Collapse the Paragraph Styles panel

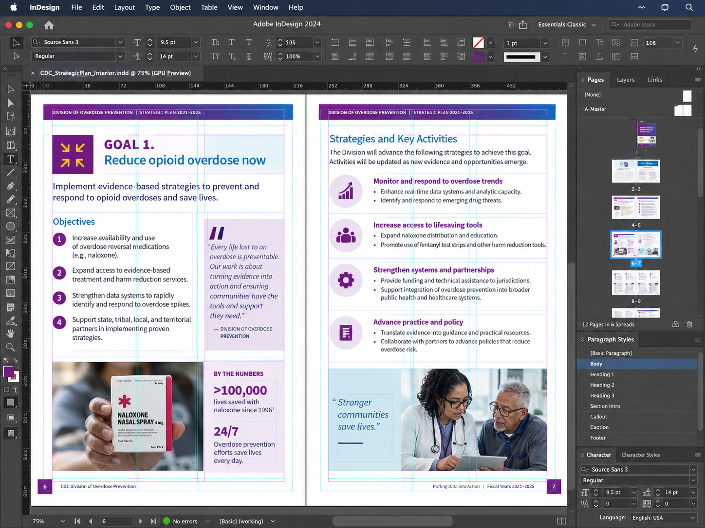point(583,339)
